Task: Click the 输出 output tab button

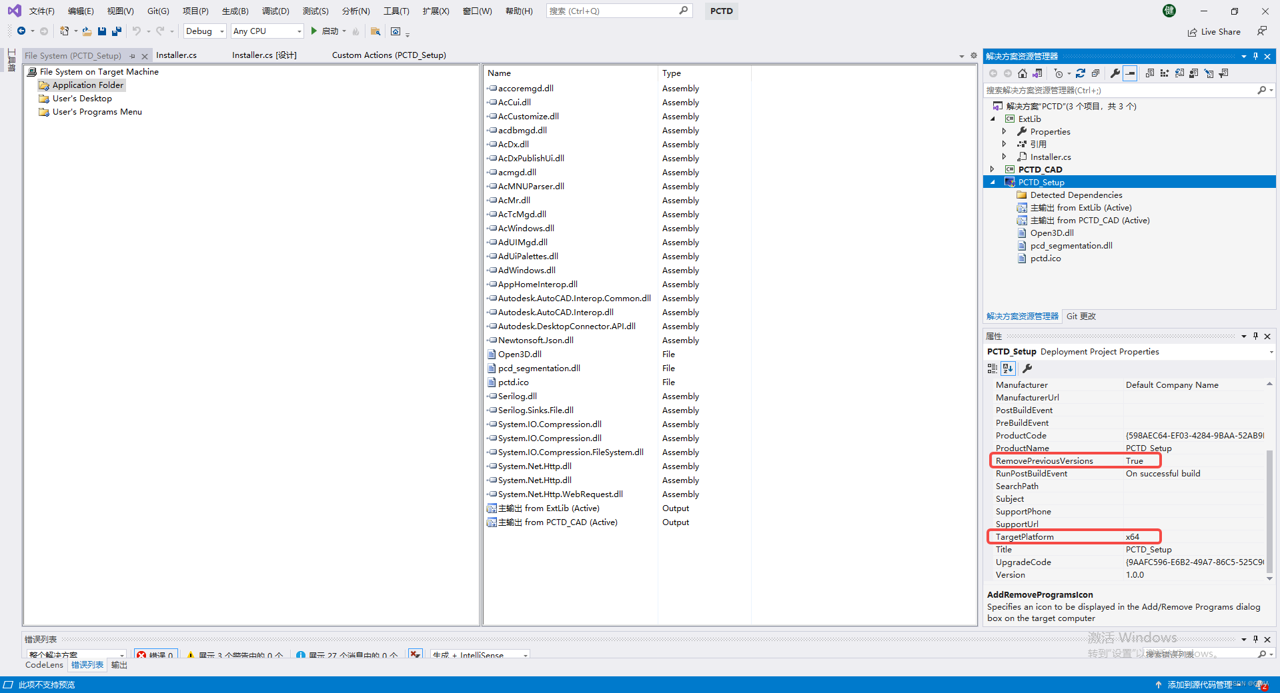Action: pos(119,665)
